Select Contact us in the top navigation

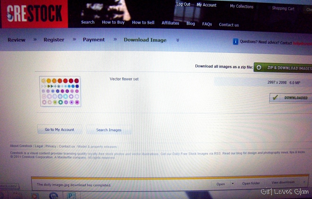[229, 25]
